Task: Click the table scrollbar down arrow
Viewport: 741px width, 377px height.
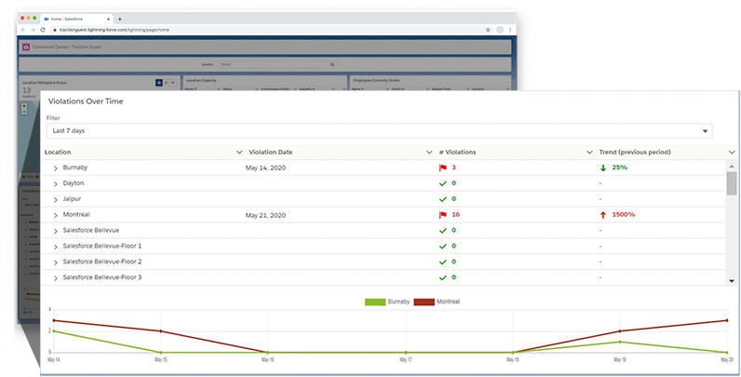Action: 732,280
